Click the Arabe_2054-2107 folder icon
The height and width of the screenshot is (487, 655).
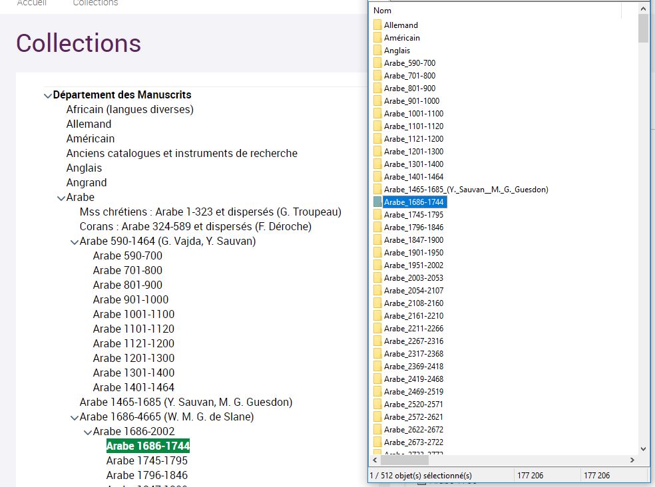[x=377, y=290]
